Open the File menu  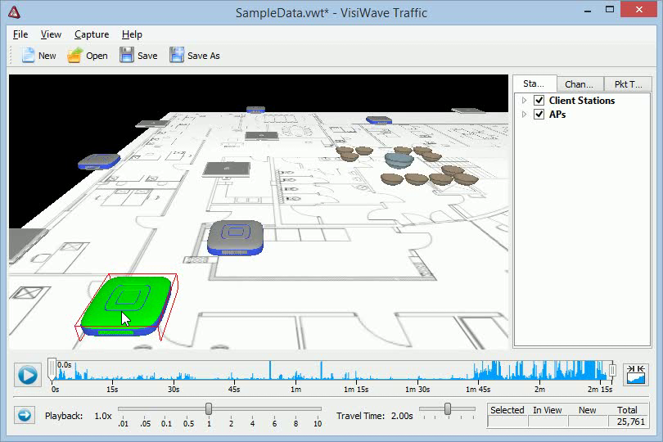[x=20, y=34]
